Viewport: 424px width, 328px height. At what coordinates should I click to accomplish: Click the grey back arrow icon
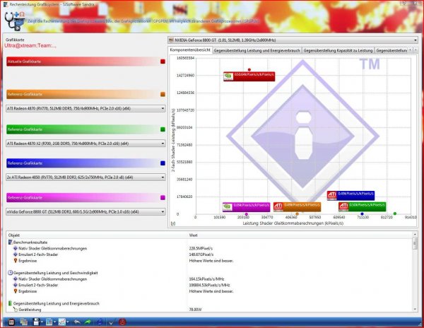pyautogui.click(x=77, y=322)
